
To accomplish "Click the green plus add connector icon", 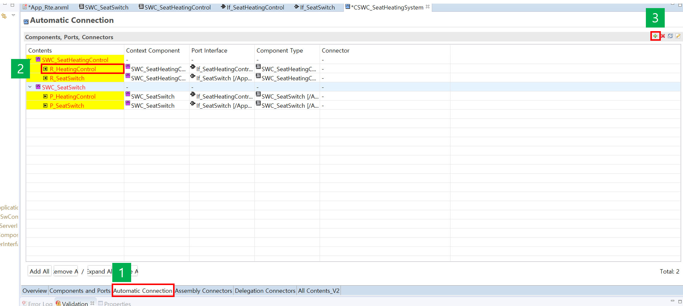I will point(655,36).
